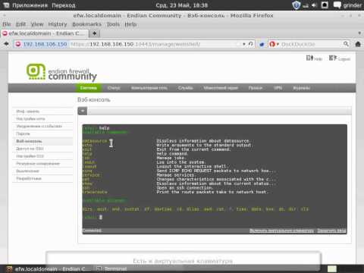Switch to the Журналы navigation tab
This screenshot has width=364, height=273.
click(x=302, y=88)
